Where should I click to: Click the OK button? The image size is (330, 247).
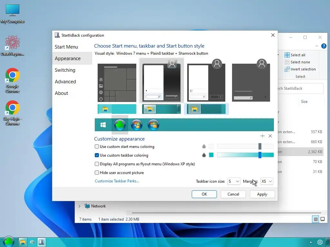point(204,194)
